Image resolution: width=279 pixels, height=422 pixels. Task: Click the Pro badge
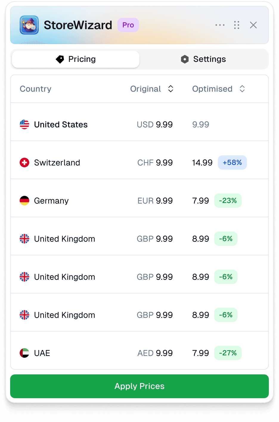(x=128, y=25)
